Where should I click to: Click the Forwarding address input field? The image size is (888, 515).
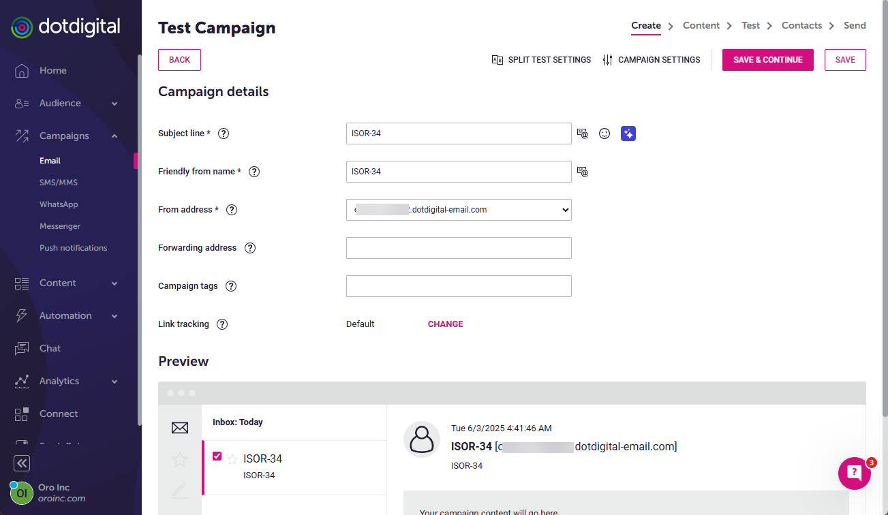tap(459, 248)
